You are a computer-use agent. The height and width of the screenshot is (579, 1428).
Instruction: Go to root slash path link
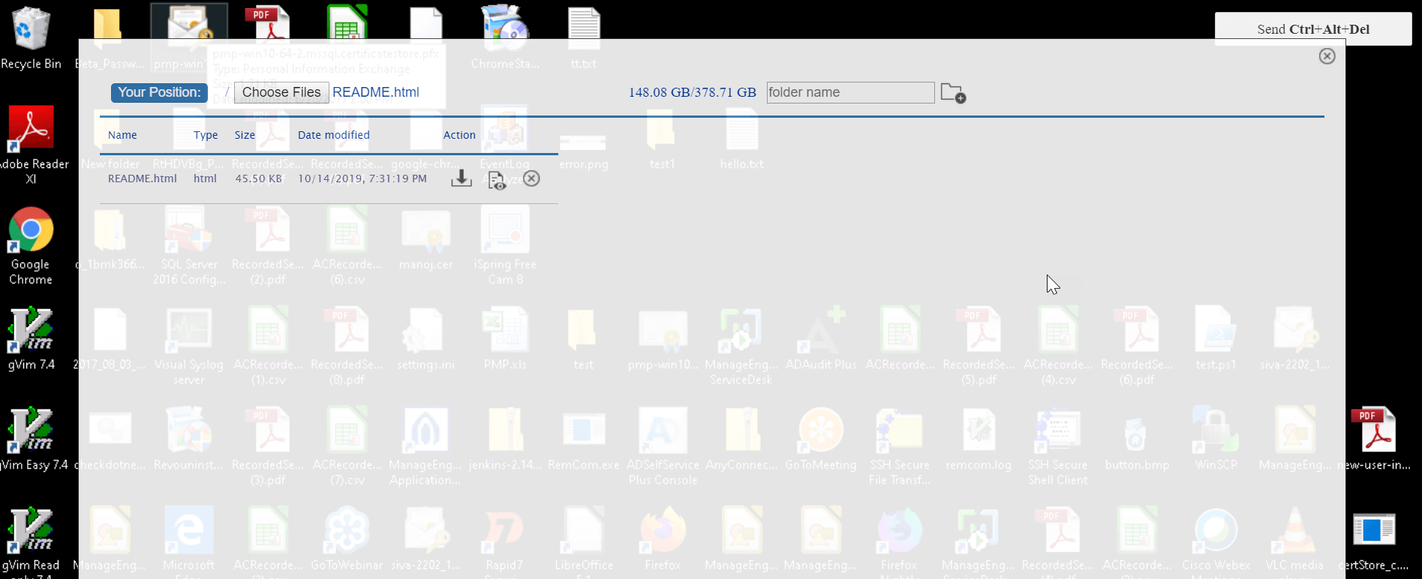tap(227, 92)
